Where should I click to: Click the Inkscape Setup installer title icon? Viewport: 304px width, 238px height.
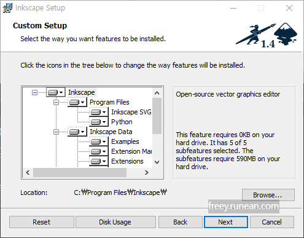(7, 8)
